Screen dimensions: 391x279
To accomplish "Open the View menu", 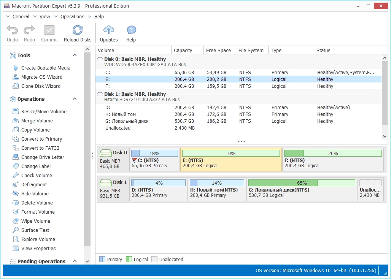I will [x=45, y=17].
